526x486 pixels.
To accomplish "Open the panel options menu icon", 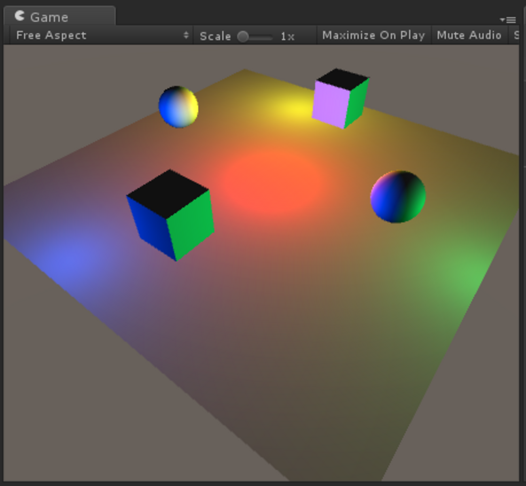I will [x=508, y=19].
